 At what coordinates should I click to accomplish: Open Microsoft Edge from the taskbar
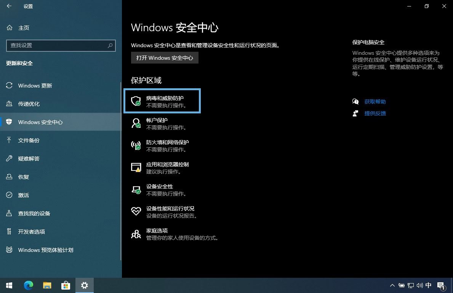click(x=28, y=285)
